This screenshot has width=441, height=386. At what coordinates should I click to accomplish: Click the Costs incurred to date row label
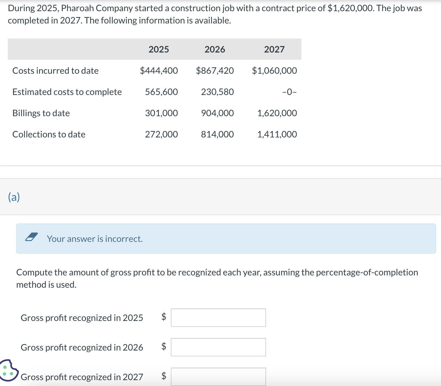(56, 71)
